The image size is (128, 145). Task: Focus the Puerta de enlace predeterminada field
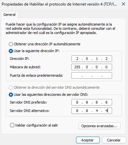(92, 75)
